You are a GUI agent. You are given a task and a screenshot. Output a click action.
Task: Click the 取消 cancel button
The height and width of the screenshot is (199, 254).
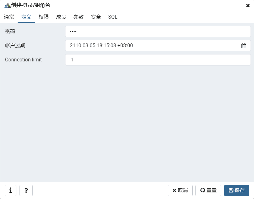point(180,190)
